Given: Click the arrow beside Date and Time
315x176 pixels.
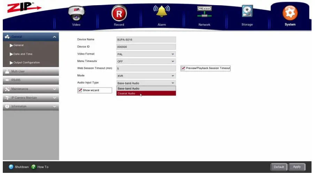Looking at the screenshot, I should pos(11,54).
